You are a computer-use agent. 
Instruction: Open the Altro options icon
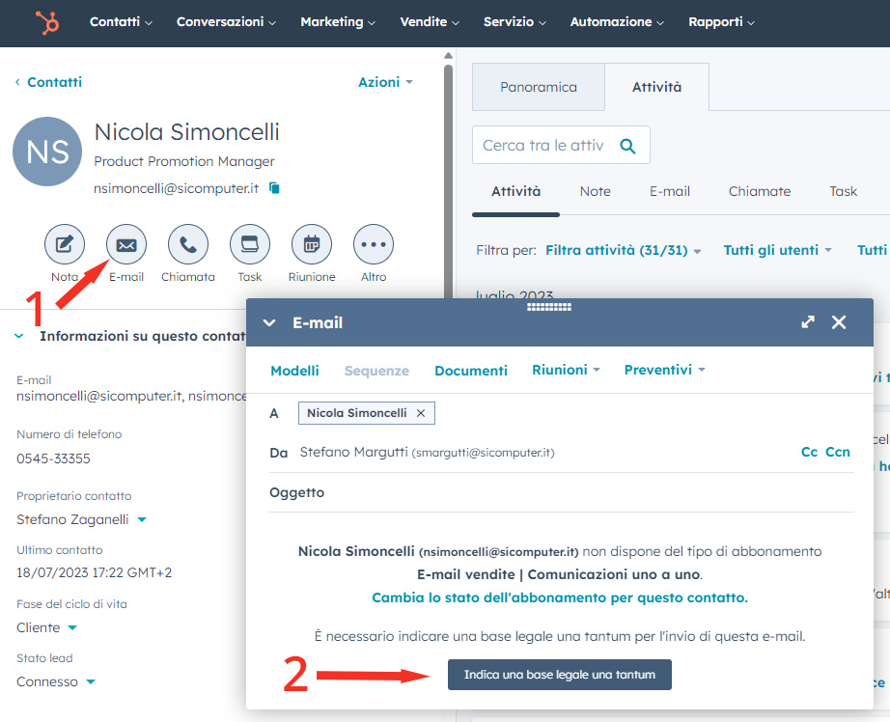tap(373, 244)
